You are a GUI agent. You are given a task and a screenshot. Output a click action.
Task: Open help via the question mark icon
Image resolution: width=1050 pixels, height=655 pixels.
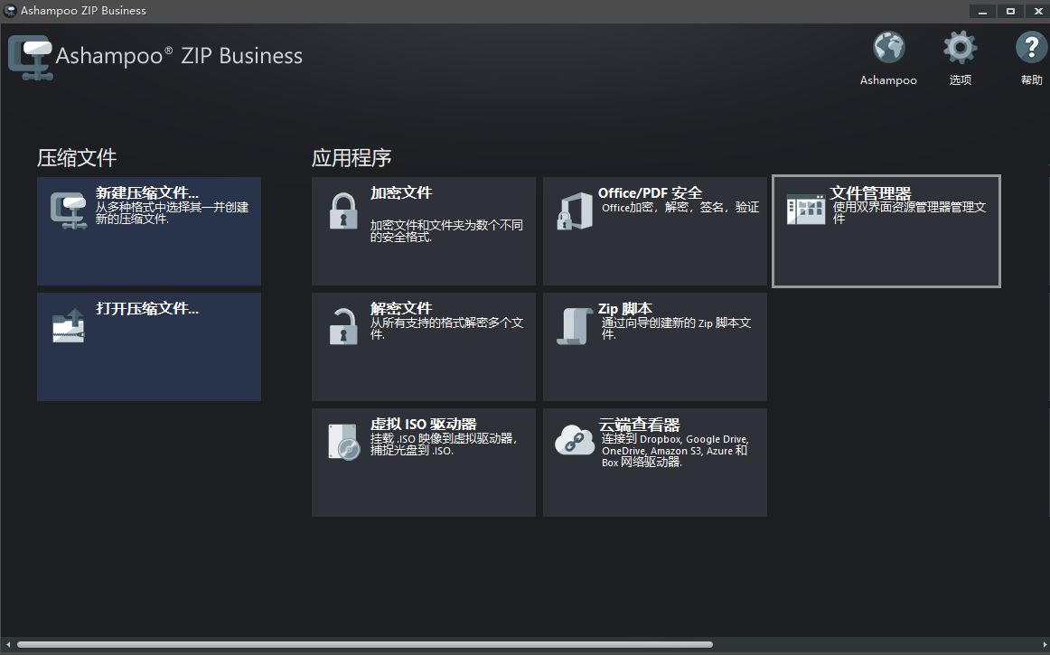click(x=1031, y=48)
